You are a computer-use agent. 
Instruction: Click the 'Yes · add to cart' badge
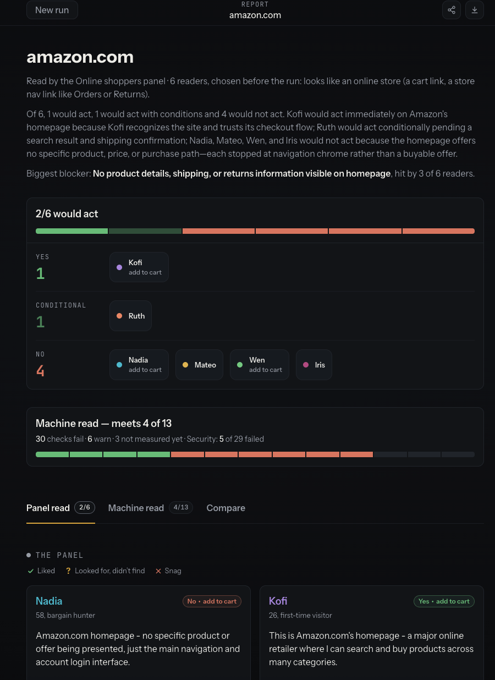point(444,601)
